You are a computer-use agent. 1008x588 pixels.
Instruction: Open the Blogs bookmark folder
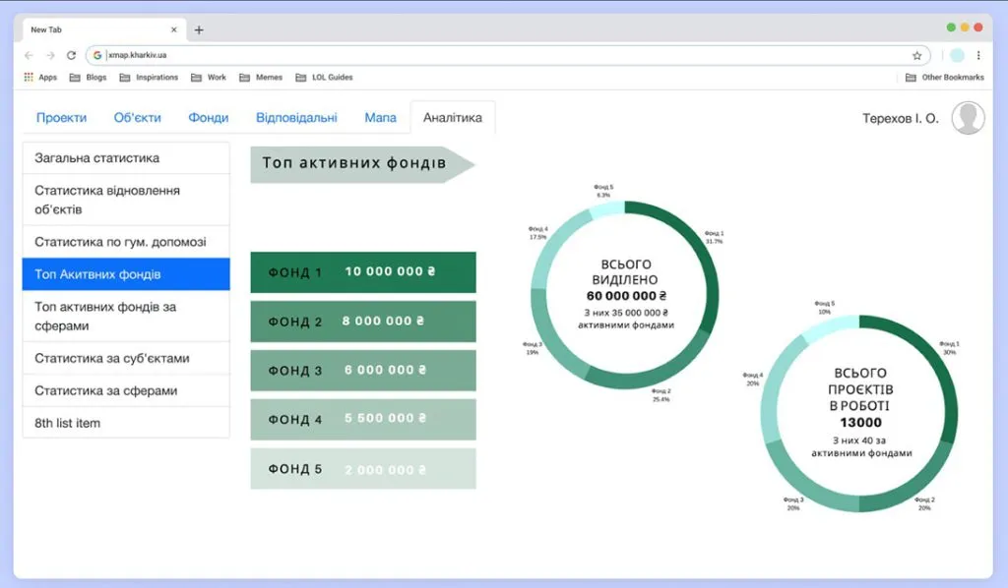(89, 78)
